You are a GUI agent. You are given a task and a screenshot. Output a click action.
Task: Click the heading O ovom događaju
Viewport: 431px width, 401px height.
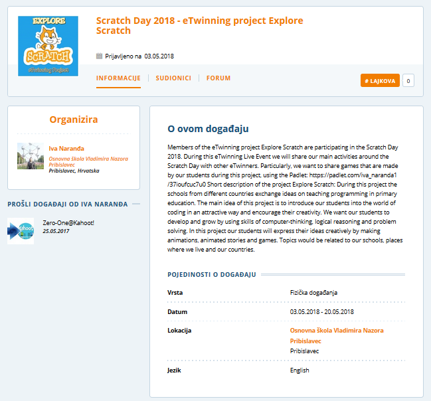[208, 129]
